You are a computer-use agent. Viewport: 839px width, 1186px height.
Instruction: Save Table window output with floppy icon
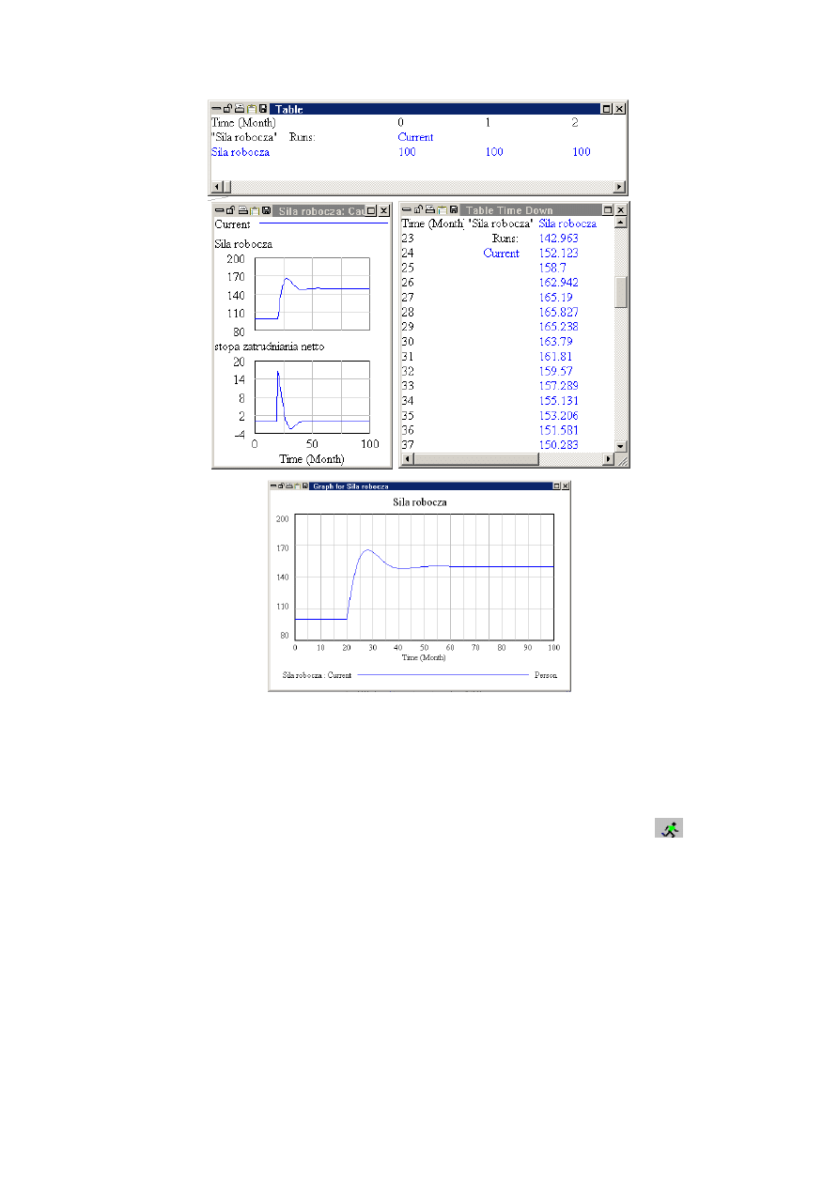click(x=263, y=109)
